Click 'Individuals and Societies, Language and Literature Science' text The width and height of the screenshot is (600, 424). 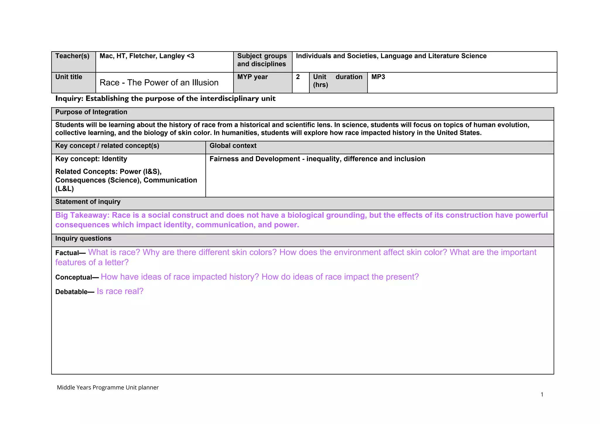pos(391,56)
